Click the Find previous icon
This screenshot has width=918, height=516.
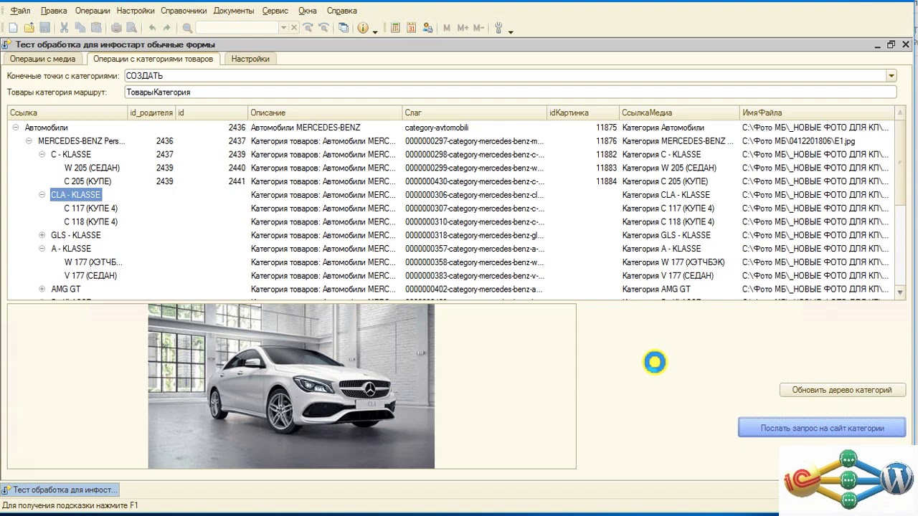point(323,28)
